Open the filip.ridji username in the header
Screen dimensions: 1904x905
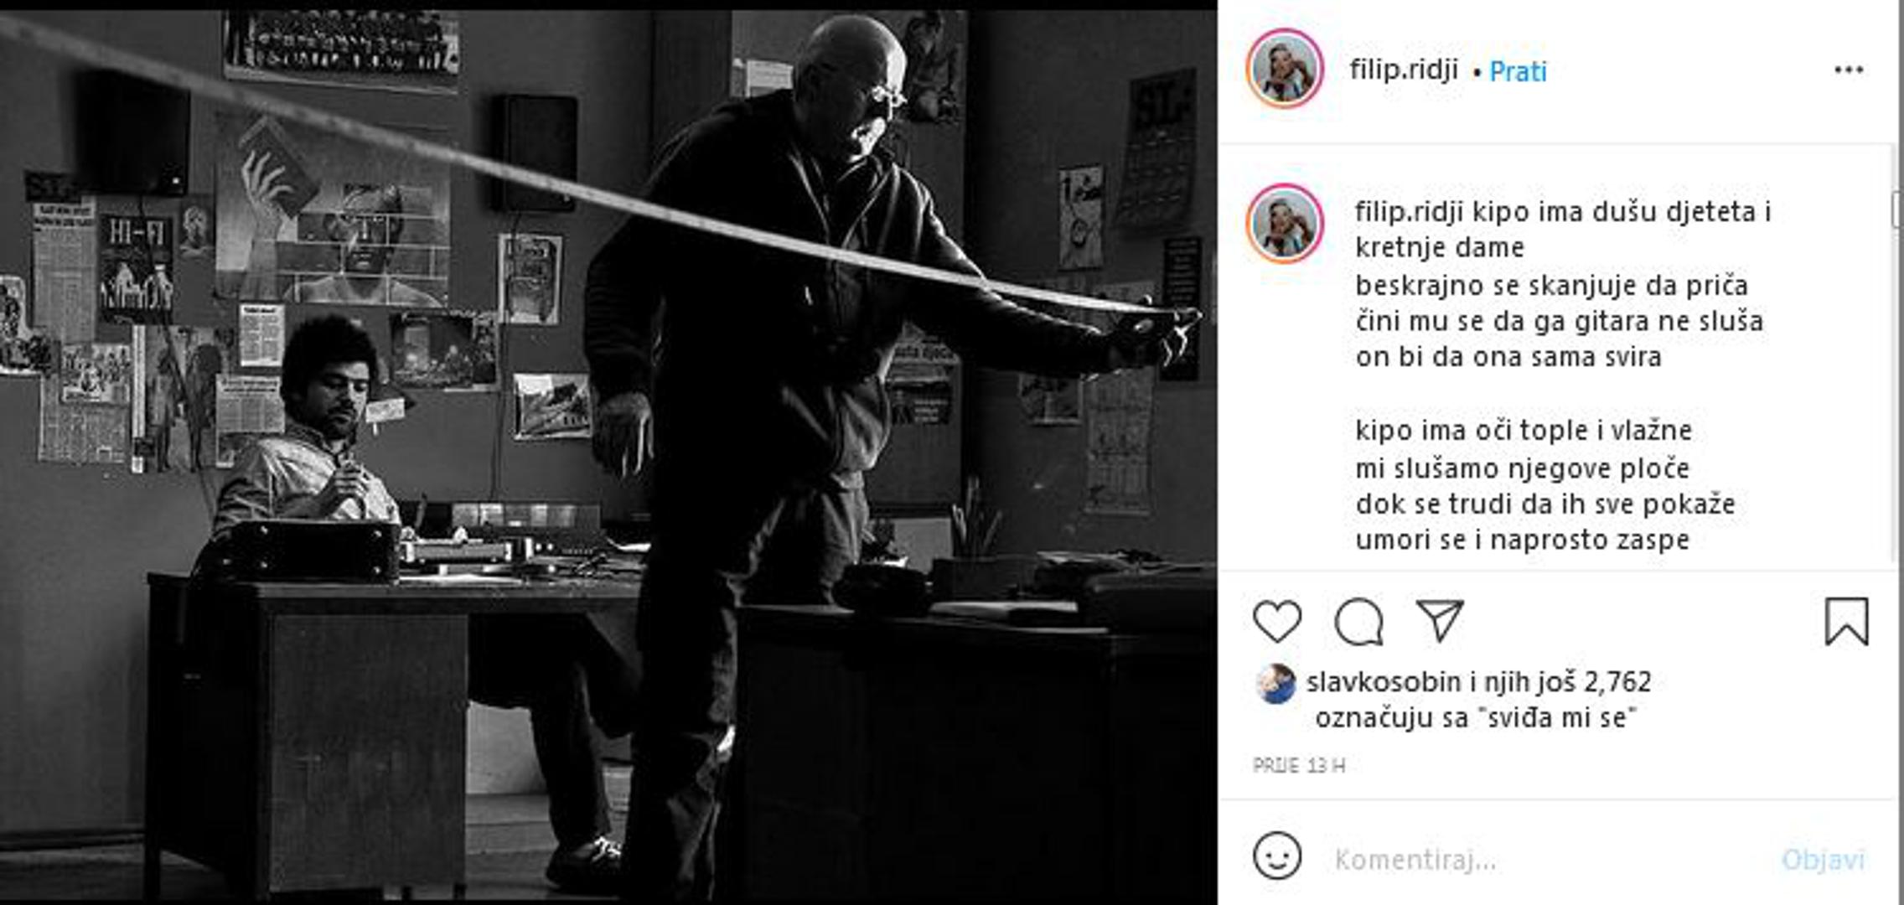coord(1404,70)
